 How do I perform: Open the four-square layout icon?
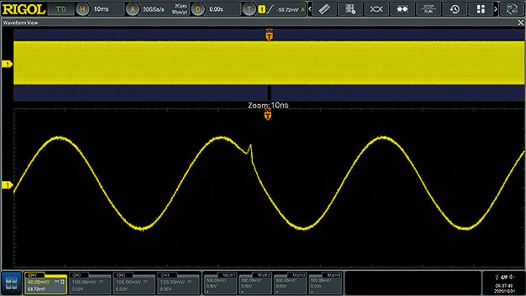(x=480, y=9)
